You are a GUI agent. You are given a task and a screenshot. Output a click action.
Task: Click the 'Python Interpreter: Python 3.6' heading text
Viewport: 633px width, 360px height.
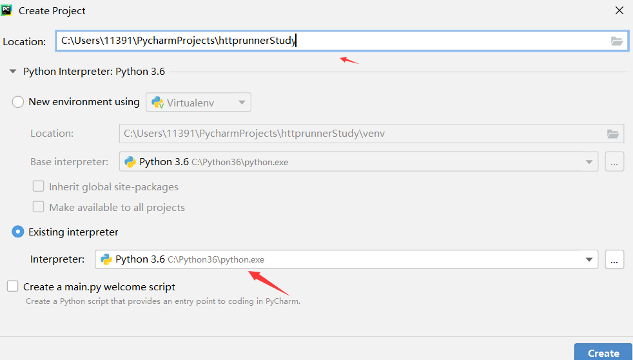tap(94, 72)
